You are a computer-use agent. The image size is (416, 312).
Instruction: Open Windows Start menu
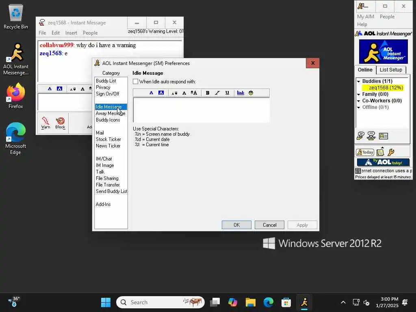click(x=106, y=302)
